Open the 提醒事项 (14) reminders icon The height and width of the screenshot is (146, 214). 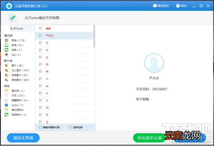point(6,100)
